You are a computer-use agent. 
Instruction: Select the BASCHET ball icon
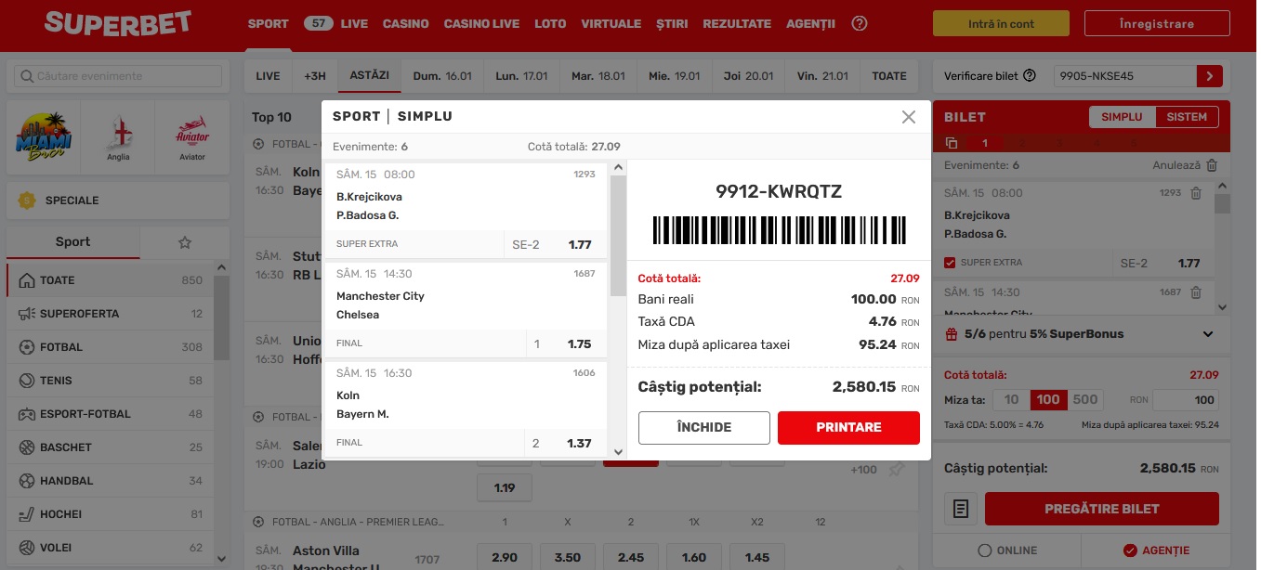point(26,447)
